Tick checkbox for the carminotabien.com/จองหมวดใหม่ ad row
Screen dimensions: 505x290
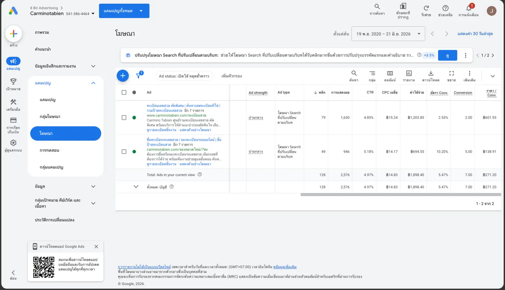[124, 152]
